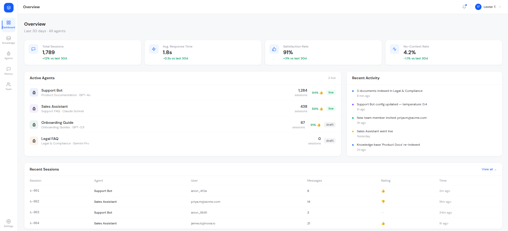Click user james.k@nova.io in sessions table
The width and height of the screenshot is (508, 231).
203,223
